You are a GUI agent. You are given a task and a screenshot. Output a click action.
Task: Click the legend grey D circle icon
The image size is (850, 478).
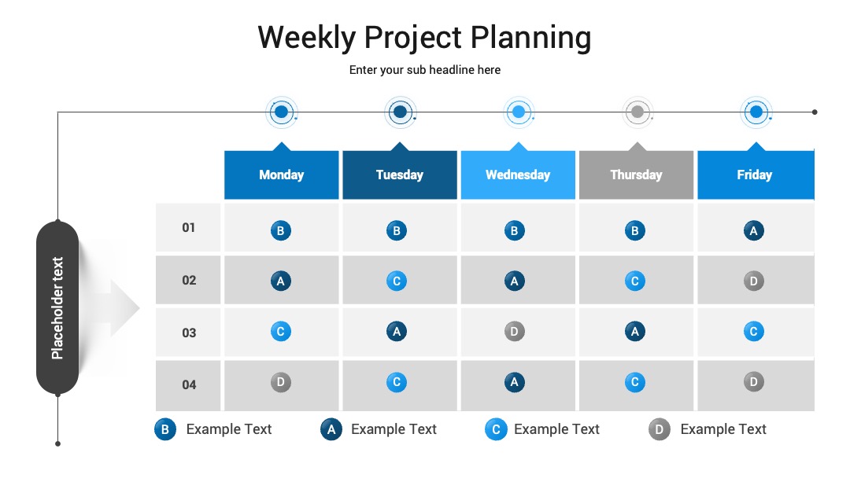click(x=660, y=429)
